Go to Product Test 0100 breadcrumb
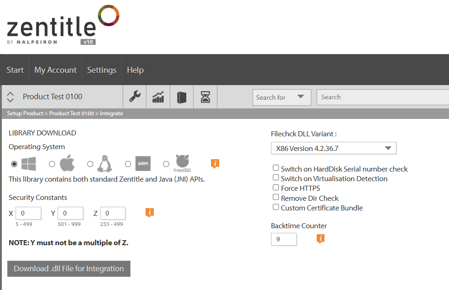This screenshot has height=290, width=449. tap(71, 113)
